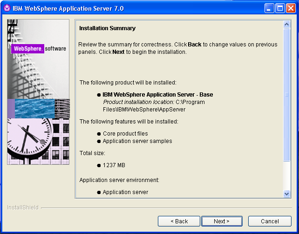This screenshot has width=299, height=234.
Task: Click the 'Core product files' item
Action: (125, 134)
